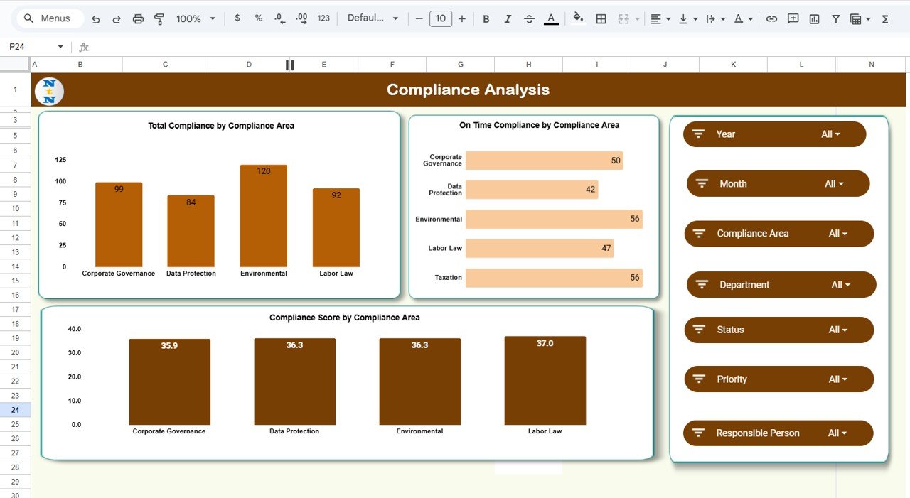Toggle bold formatting
The width and height of the screenshot is (910, 498).
click(x=486, y=18)
